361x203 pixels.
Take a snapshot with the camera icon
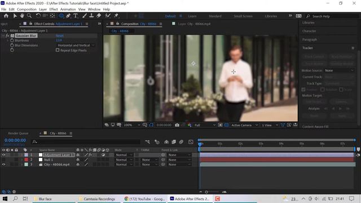177,125
